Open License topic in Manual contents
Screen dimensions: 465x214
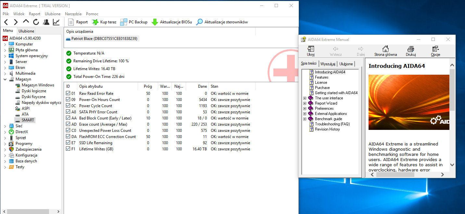pyautogui.click(x=321, y=82)
